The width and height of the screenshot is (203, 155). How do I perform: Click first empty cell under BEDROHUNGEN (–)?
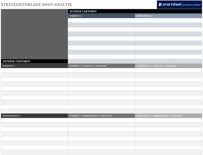pyautogui.click(x=34, y=120)
